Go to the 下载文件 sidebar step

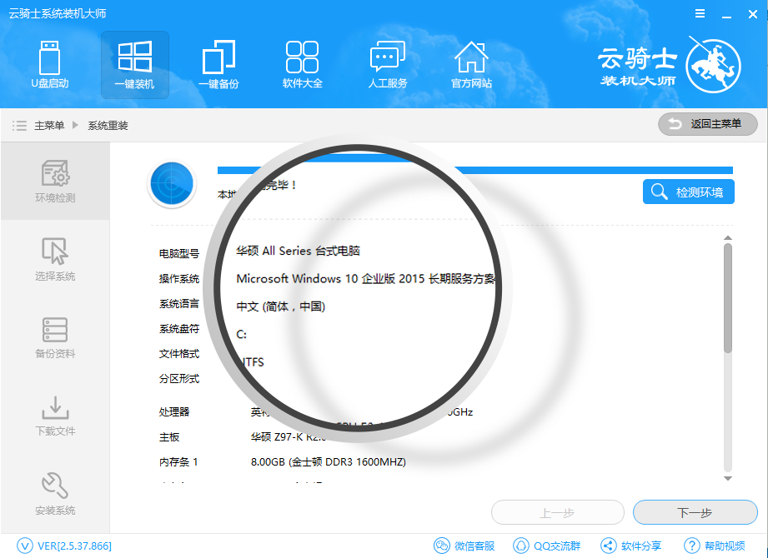[x=55, y=415]
